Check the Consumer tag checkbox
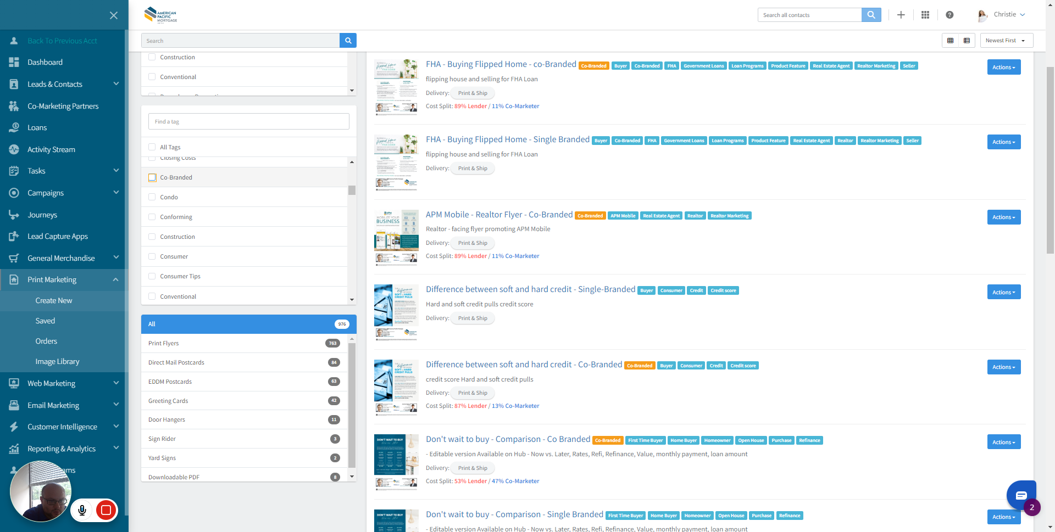Screen dimensions: 1055x532 tap(152, 256)
